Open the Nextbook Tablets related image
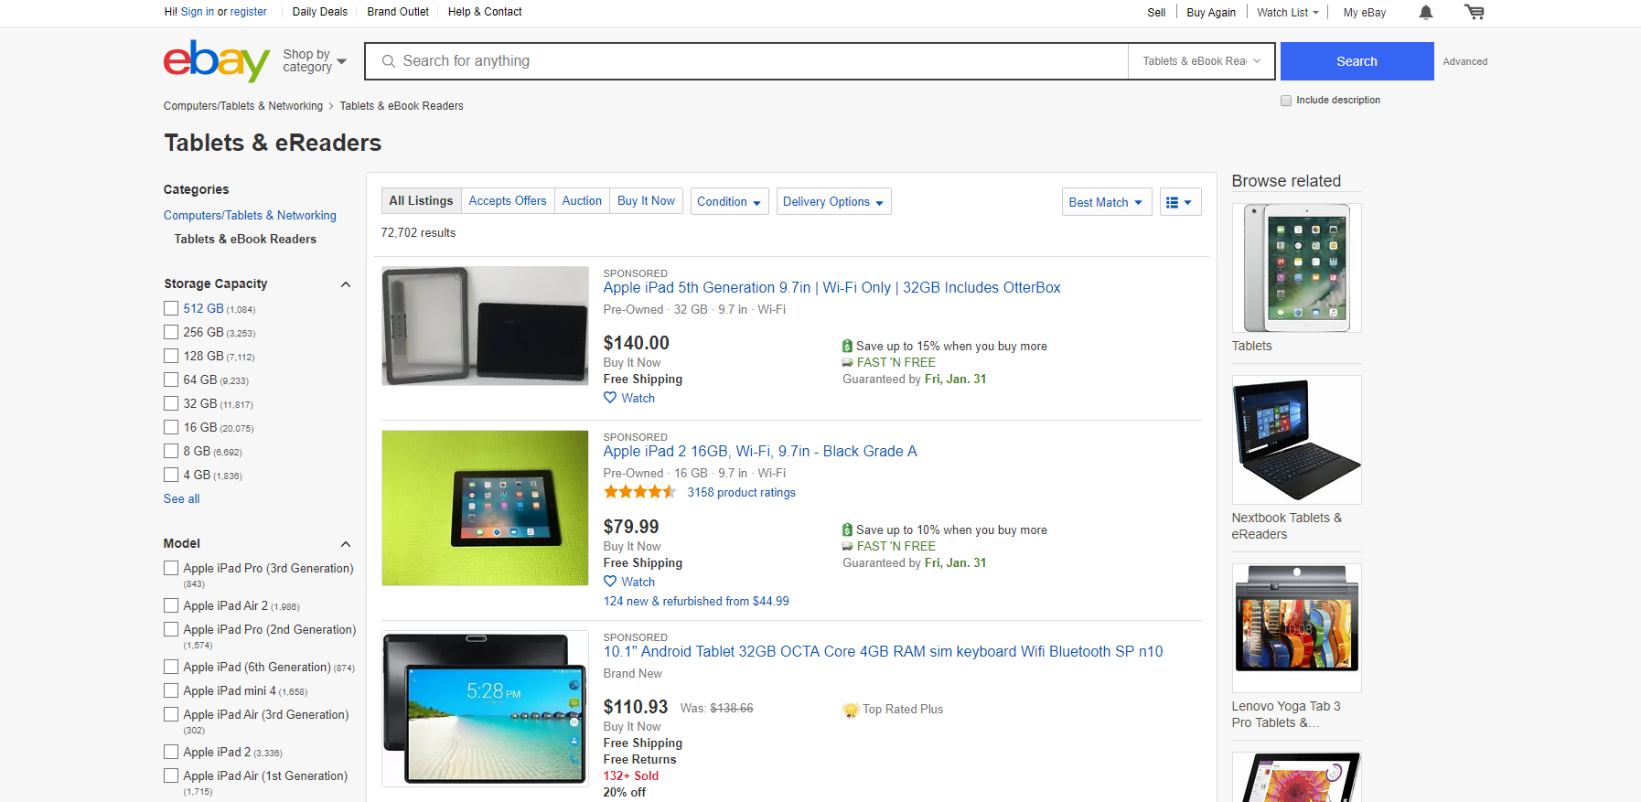Image resolution: width=1641 pixels, height=802 pixels. click(1296, 440)
